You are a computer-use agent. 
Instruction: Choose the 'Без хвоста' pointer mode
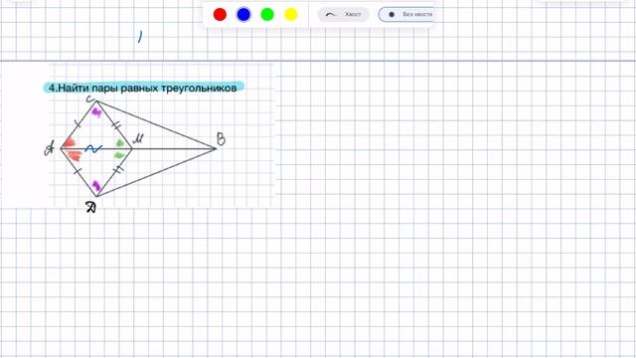point(406,14)
